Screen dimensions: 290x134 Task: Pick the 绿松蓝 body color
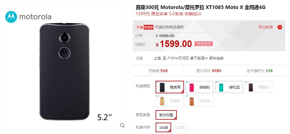[229, 87]
